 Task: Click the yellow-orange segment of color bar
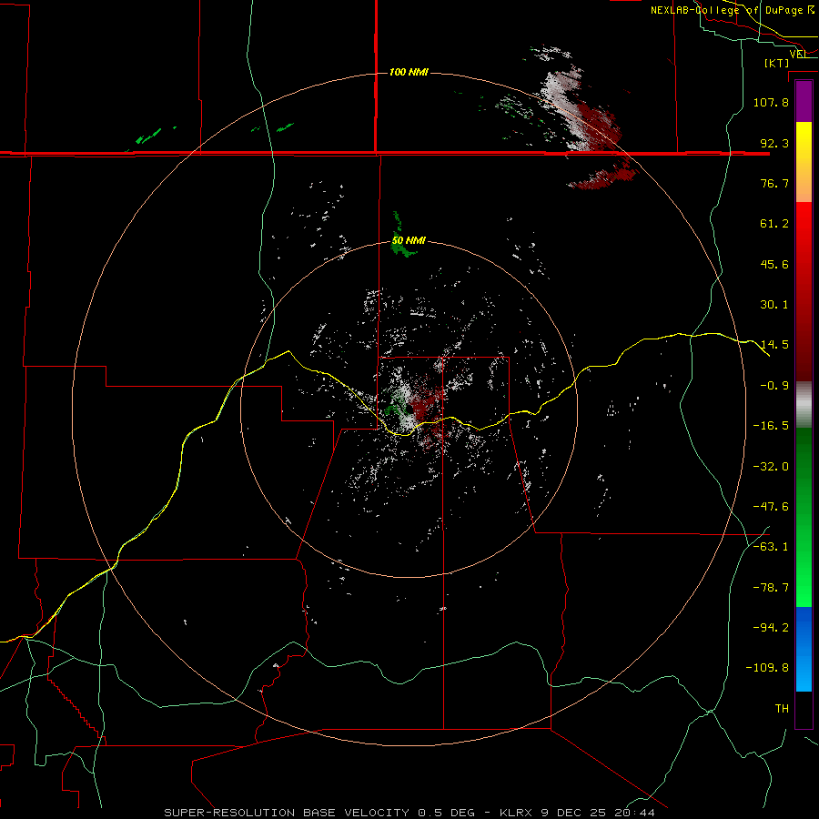pyautogui.click(x=804, y=162)
